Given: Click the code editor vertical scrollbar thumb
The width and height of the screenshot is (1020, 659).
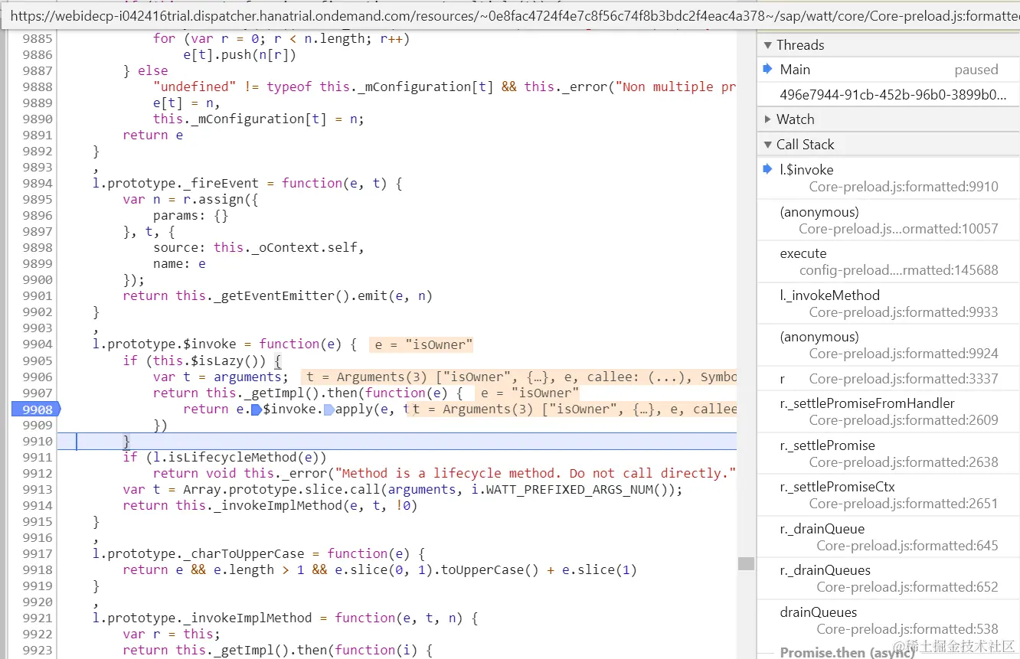Looking at the screenshot, I should click(746, 563).
